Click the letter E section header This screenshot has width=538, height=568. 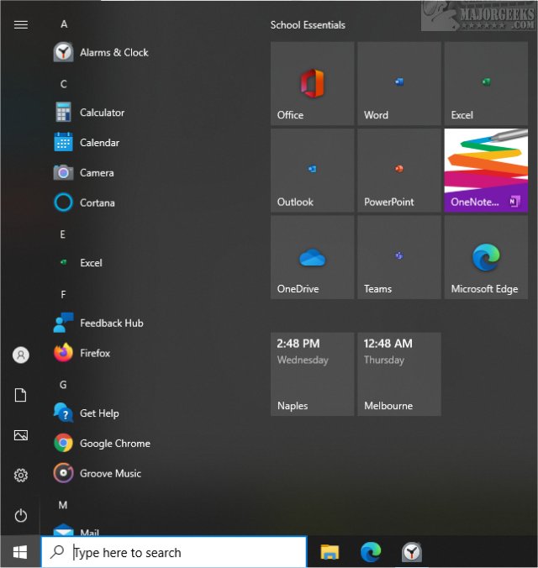[x=63, y=234]
